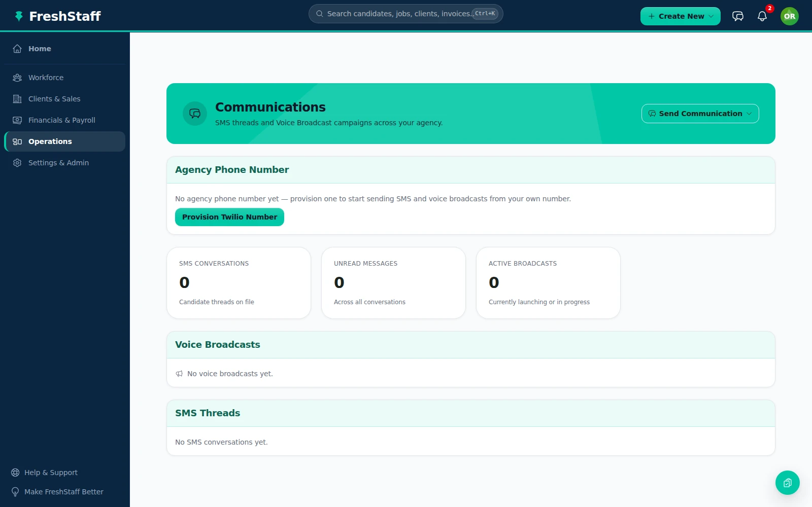
Task: Select the Active Broadcasts stat card
Action: pos(548,283)
